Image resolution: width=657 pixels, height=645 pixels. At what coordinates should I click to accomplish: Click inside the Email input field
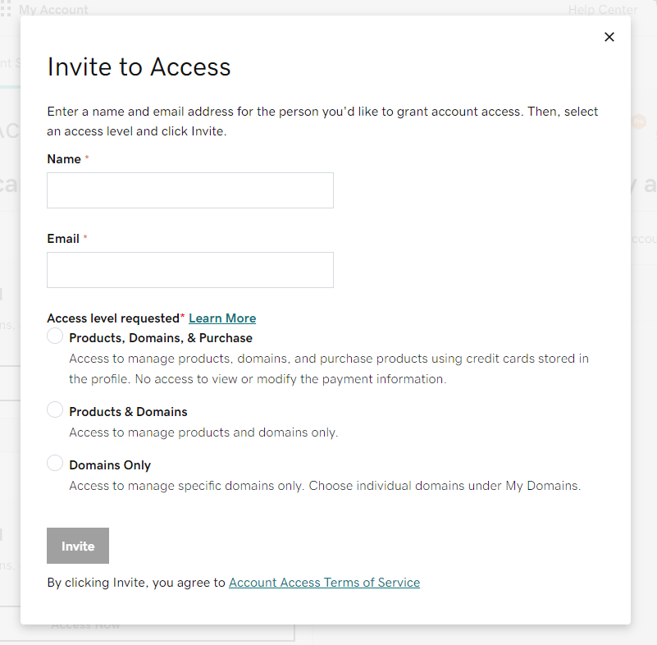click(189, 269)
